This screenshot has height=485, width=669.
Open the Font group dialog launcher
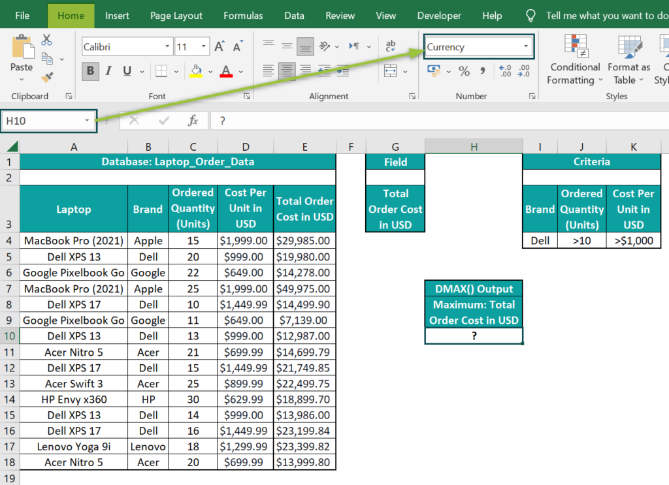pos(246,96)
